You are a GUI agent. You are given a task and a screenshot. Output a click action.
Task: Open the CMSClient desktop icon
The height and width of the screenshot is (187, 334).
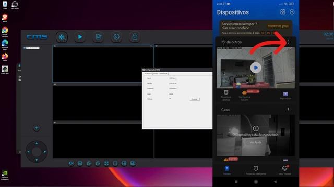click(x=5, y=70)
